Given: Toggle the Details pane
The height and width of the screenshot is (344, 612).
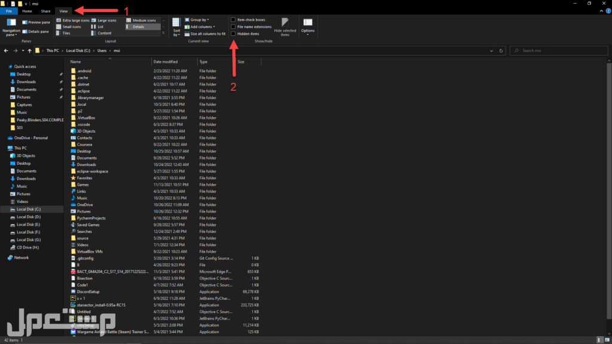Looking at the screenshot, I should [36, 32].
